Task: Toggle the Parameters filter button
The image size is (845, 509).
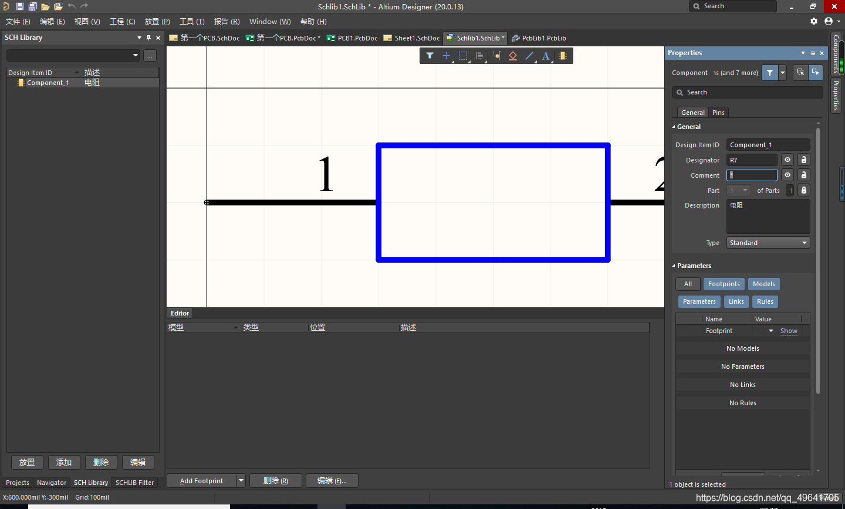Action: pos(699,301)
